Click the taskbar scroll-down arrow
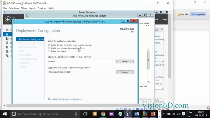Screen dimensions: 210x118 click(160, 116)
